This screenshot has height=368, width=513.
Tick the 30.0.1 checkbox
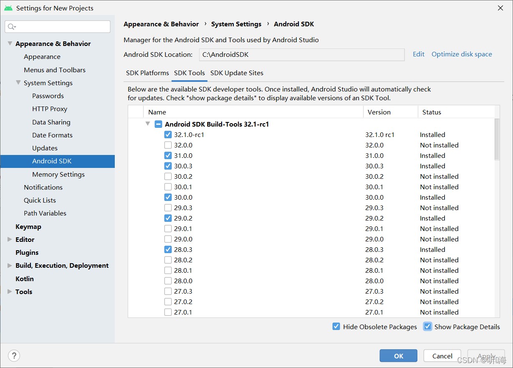[x=168, y=187]
